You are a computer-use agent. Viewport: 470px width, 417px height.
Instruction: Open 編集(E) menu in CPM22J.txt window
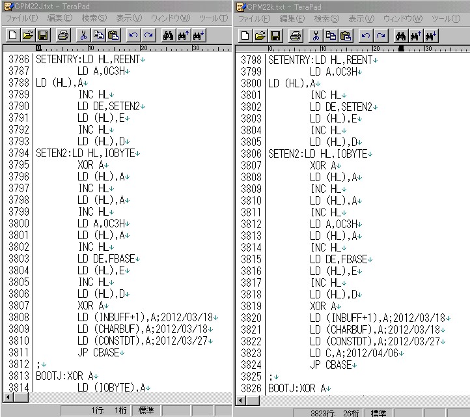tap(60, 18)
